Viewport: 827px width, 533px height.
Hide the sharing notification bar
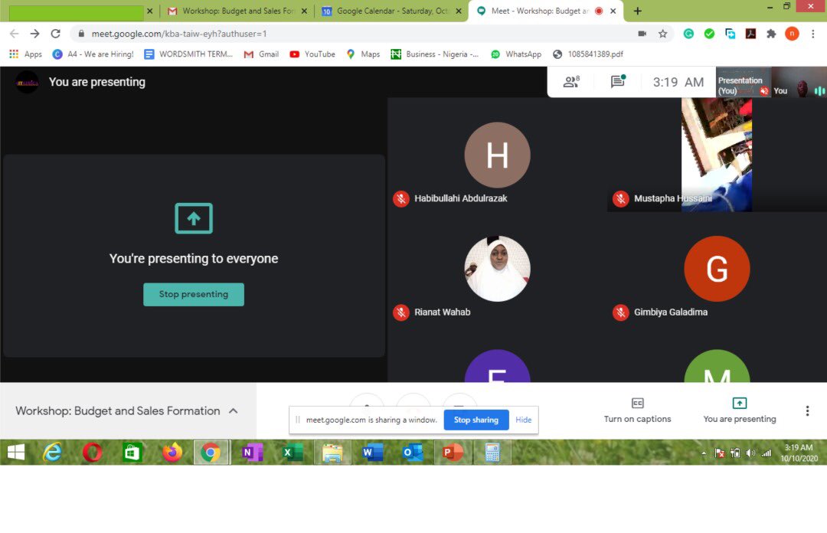pos(523,420)
